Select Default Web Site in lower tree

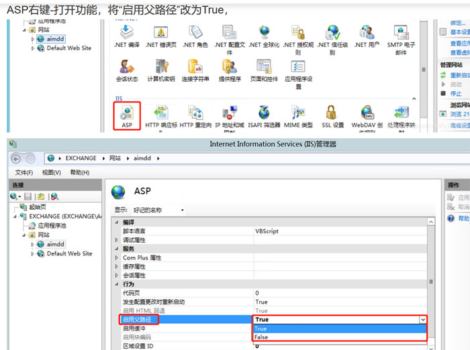pos(68,253)
